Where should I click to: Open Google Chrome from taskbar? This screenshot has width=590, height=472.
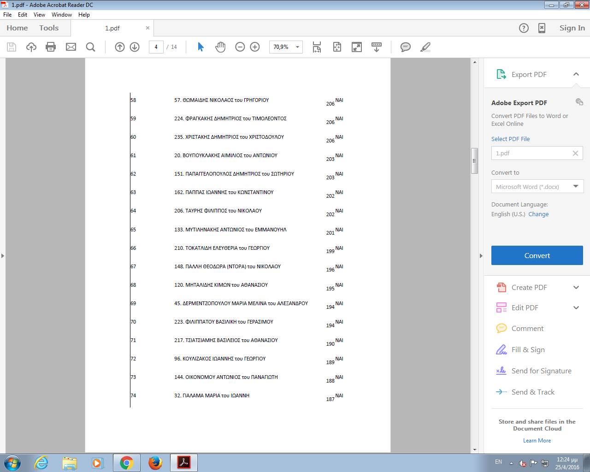[x=126, y=463]
